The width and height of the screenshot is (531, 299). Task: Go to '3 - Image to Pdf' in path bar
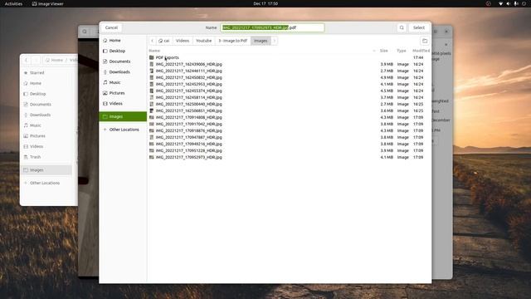[233, 41]
